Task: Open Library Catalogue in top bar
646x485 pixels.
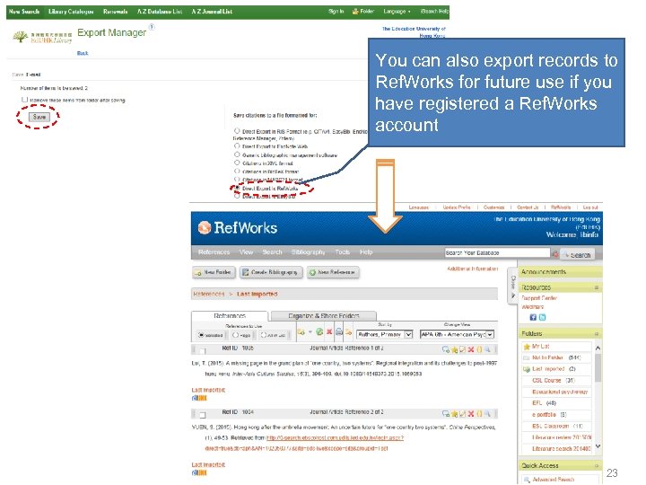Action: (71, 12)
